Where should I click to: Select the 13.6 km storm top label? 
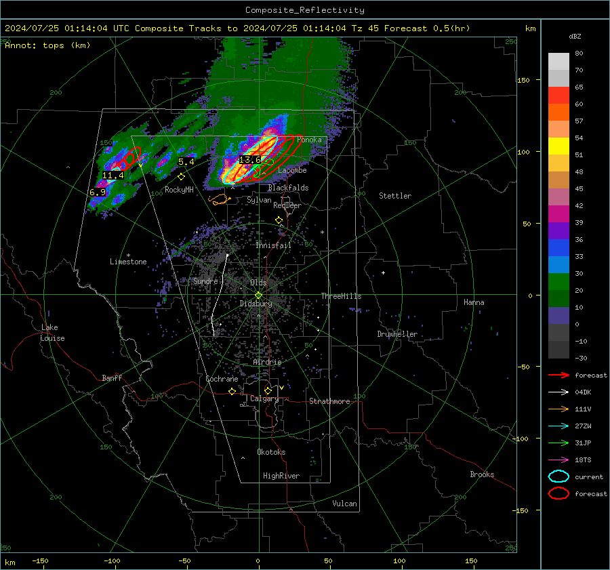coord(249,159)
